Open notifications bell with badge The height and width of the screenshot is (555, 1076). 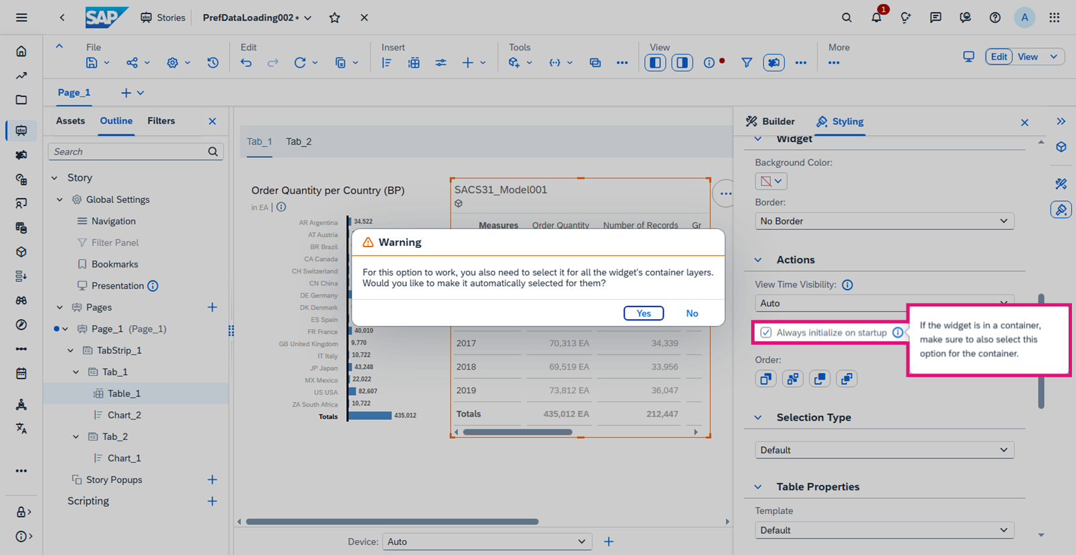tap(876, 17)
